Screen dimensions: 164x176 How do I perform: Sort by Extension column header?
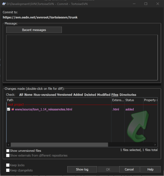(118, 100)
